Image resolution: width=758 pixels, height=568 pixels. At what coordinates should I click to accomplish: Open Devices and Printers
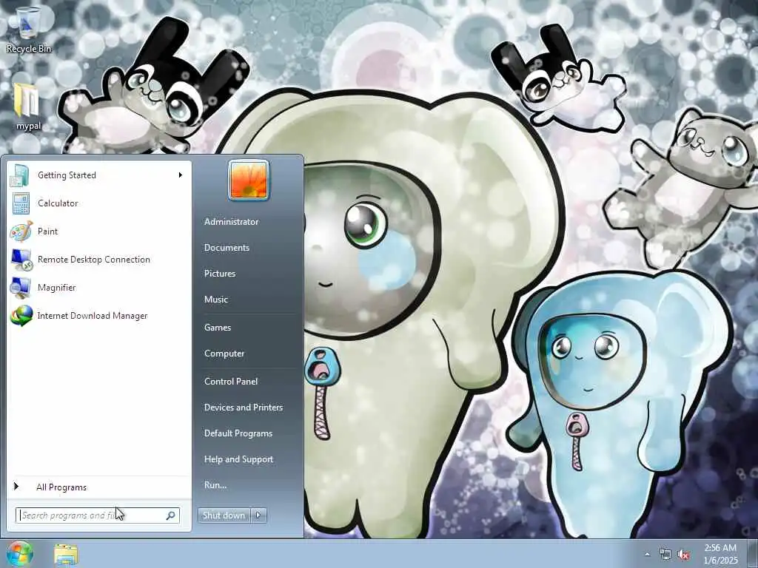point(243,408)
